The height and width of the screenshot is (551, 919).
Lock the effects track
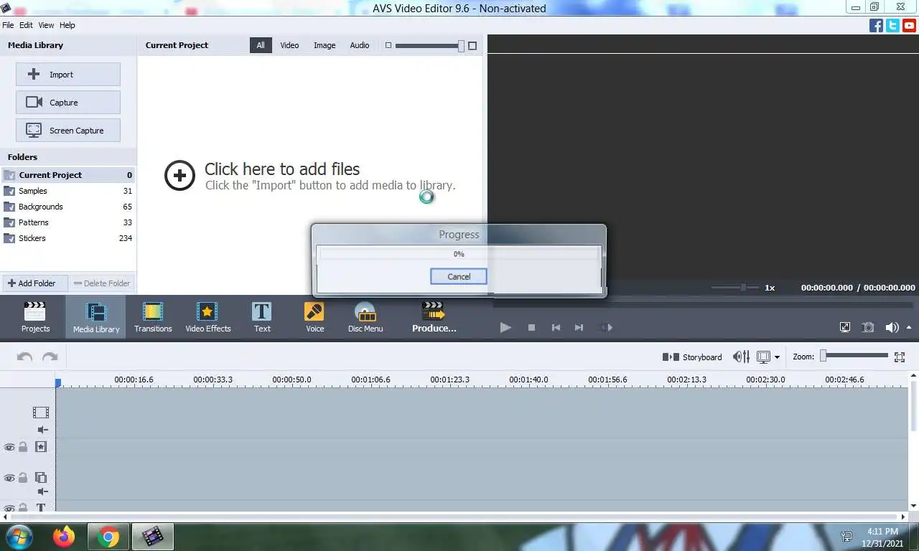point(23,447)
